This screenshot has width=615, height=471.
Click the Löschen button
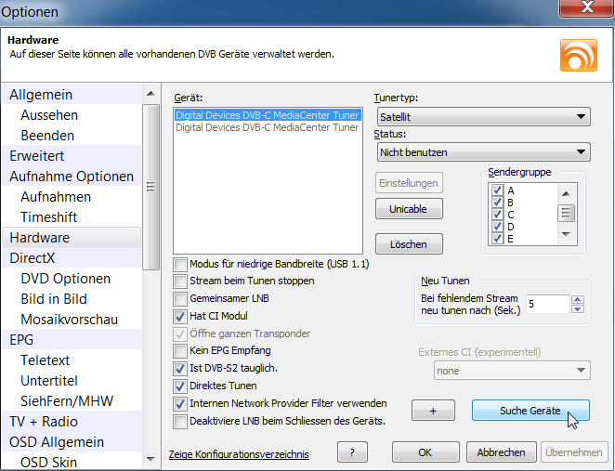(x=409, y=244)
